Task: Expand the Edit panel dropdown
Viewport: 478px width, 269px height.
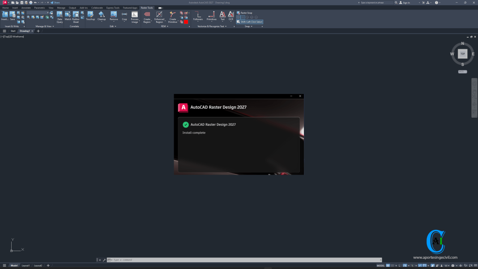Action: coord(113,26)
